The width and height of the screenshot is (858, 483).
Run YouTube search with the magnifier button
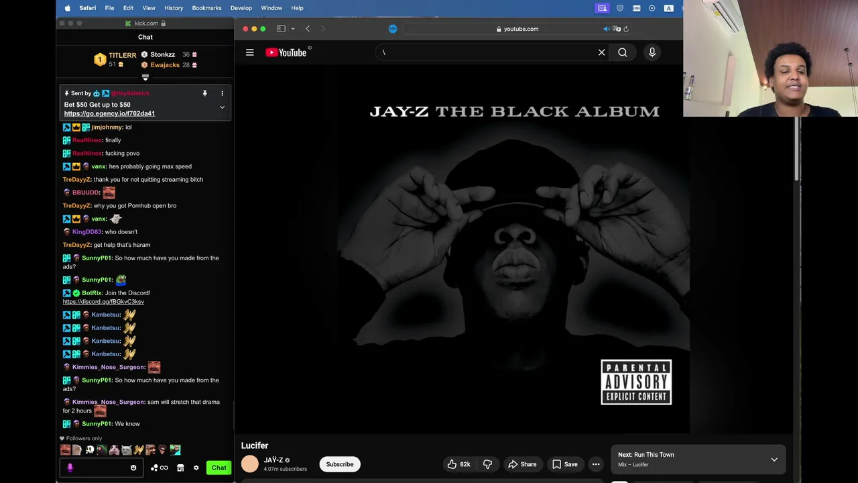[x=623, y=52]
